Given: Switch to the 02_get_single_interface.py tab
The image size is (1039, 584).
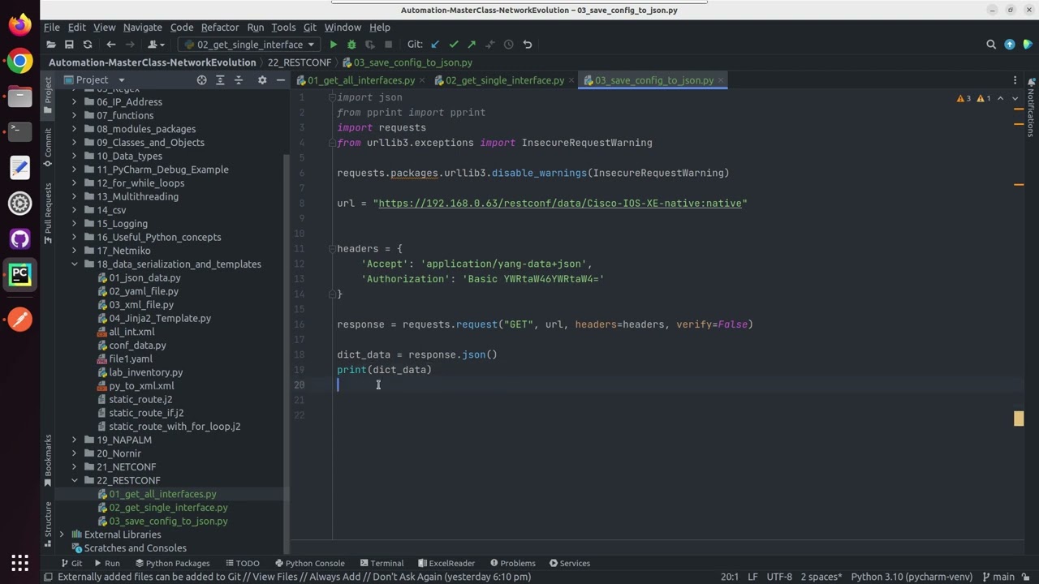Looking at the screenshot, I should [505, 80].
